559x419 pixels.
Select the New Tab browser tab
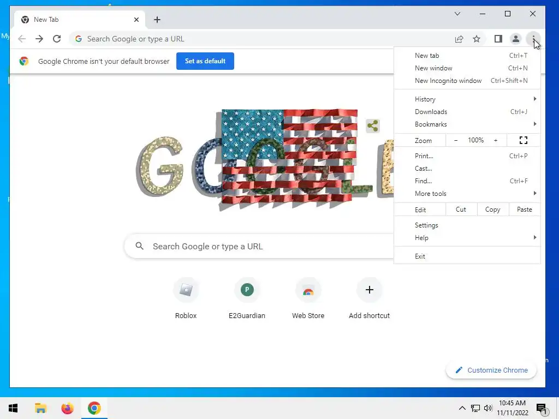coord(80,20)
